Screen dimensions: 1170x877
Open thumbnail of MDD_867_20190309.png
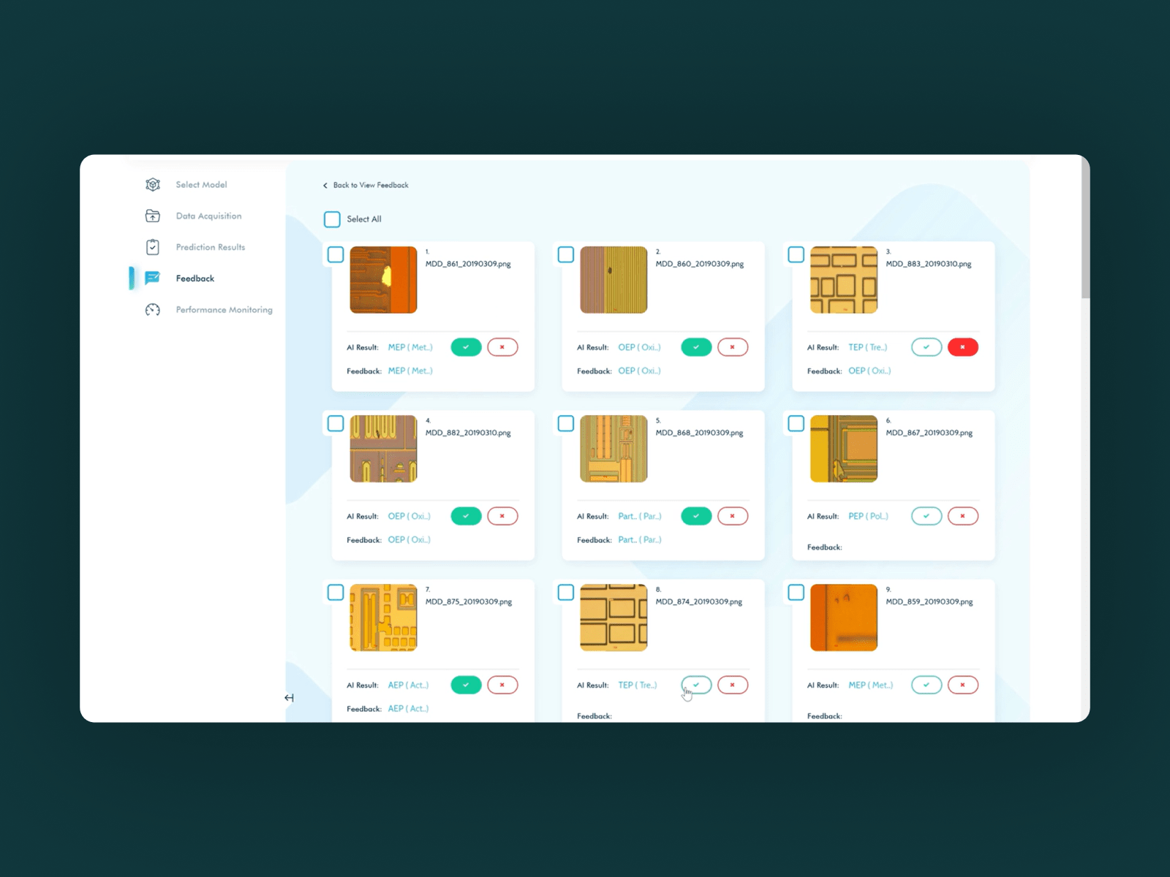coord(844,449)
